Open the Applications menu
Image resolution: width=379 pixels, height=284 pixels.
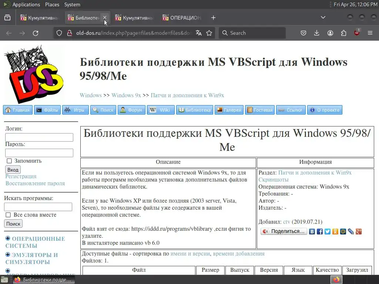click(x=26, y=4)
